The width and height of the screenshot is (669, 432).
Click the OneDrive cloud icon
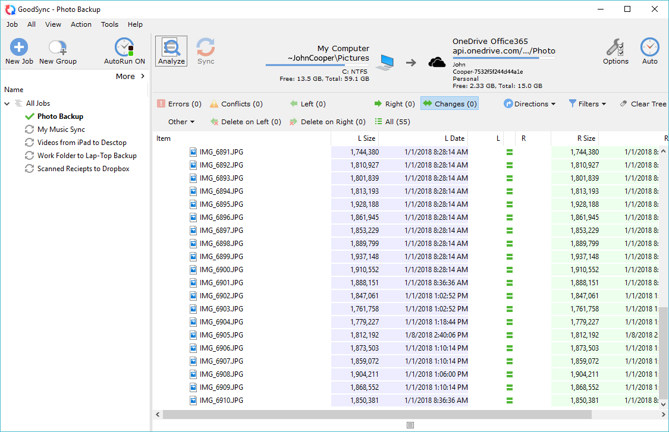pos(437,62)
